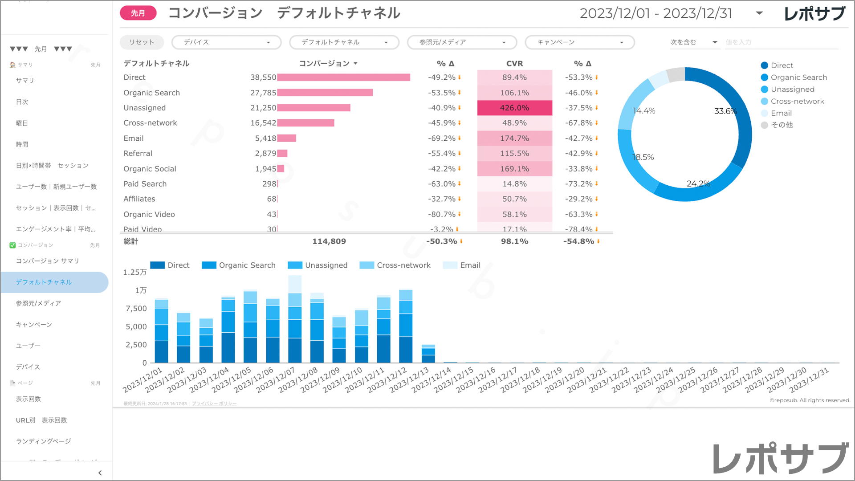Toggle Organic Search legend item in donut

(798, 77)
